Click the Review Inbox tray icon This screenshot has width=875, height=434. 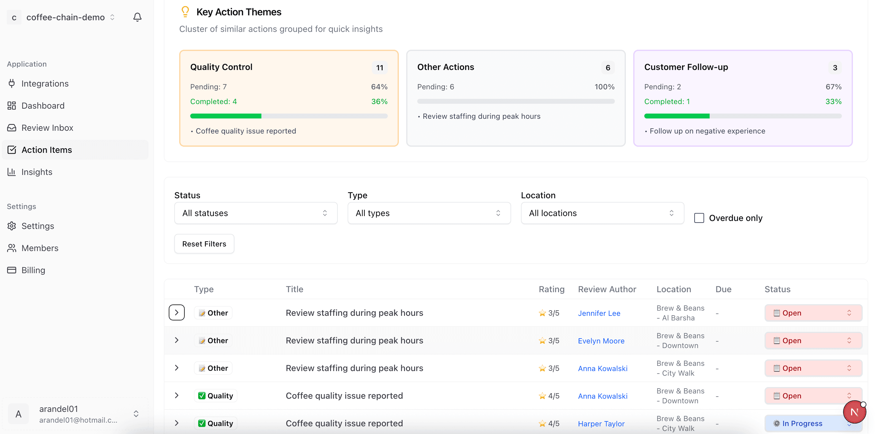click(x=12, y=128)
